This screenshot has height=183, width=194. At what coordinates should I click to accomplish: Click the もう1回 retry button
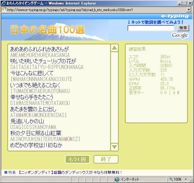tap(77, 159)
